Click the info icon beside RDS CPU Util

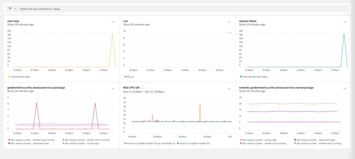coord(143,88)
